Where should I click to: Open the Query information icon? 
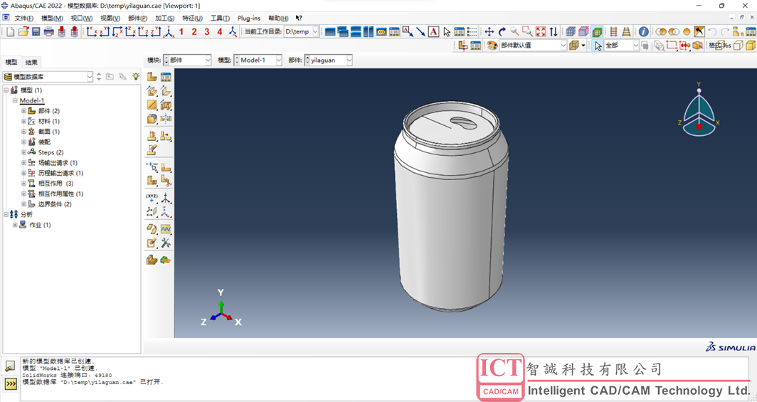(643, 32)
